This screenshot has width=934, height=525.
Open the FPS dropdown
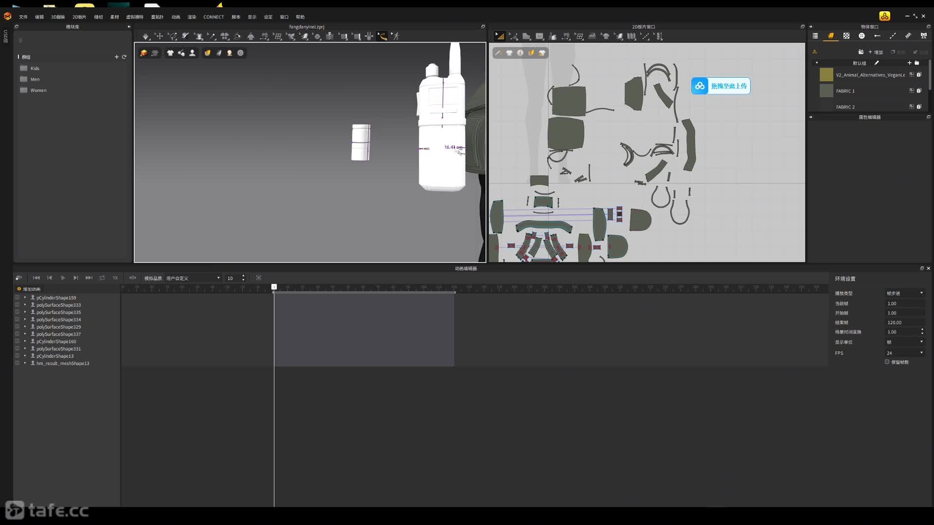point(905,353)
